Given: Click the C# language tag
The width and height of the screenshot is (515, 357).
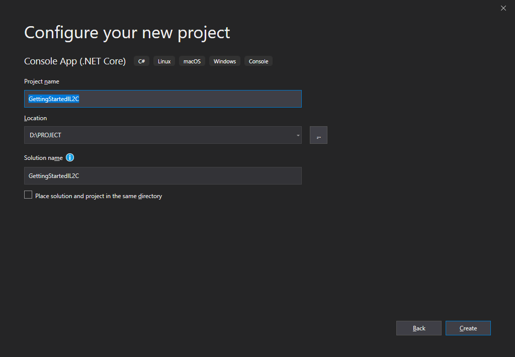Looking at the screenshot, I should tap(141, 61).
